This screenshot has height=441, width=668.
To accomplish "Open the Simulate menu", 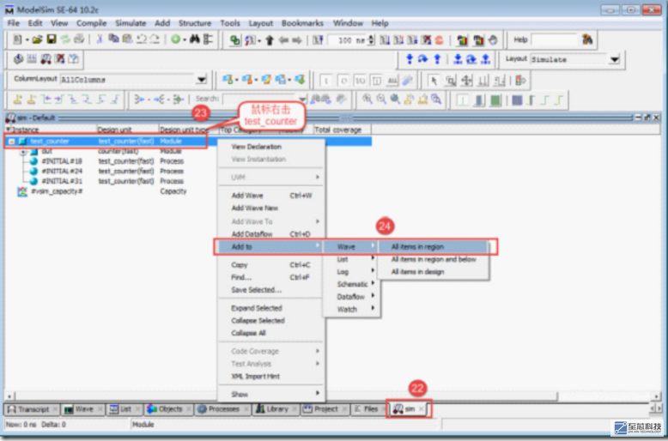I will click(131, 23).
